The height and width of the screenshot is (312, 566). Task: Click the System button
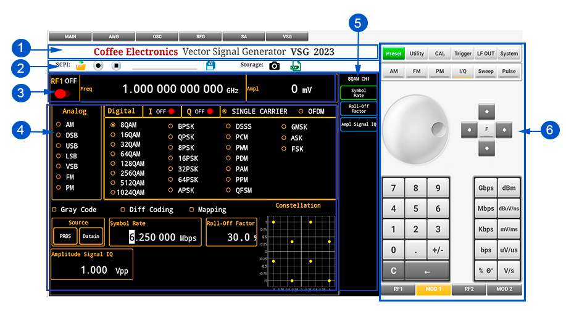pyautogui.click(x=509, y=54)
